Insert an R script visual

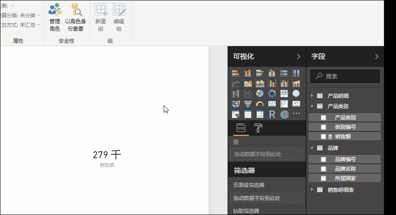click(x=272, y=115)
